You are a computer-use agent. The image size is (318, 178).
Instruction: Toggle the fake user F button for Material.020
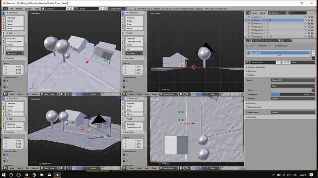(x=282, y=62)
